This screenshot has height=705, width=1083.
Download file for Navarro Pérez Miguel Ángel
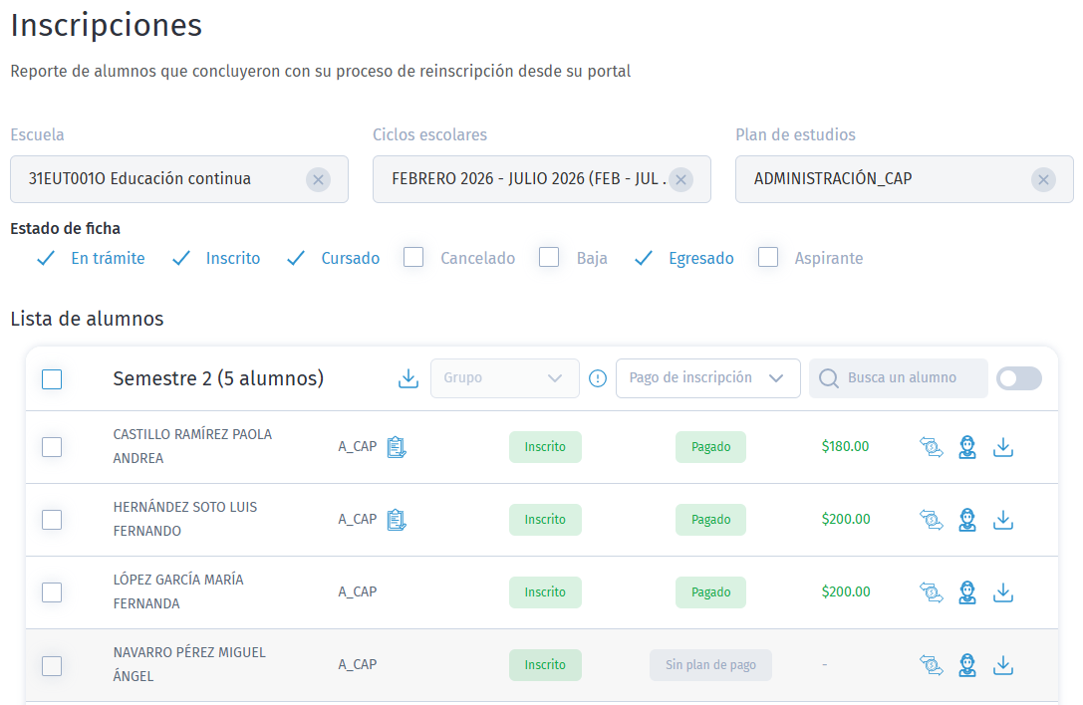(x=1003, y=665)
